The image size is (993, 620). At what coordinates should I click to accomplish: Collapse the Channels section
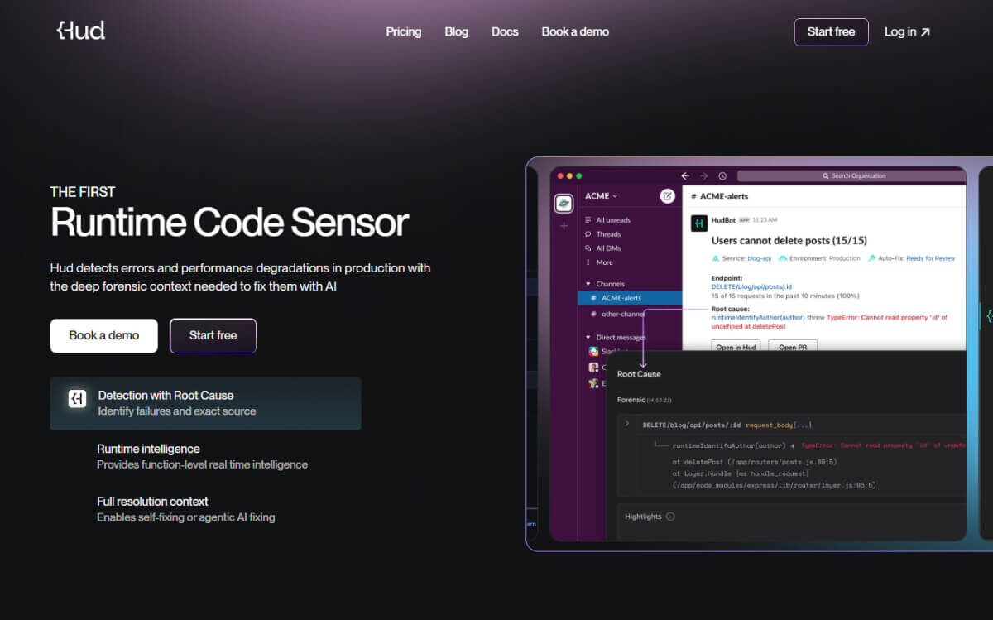pyautogui.click(x=588, y=284)
